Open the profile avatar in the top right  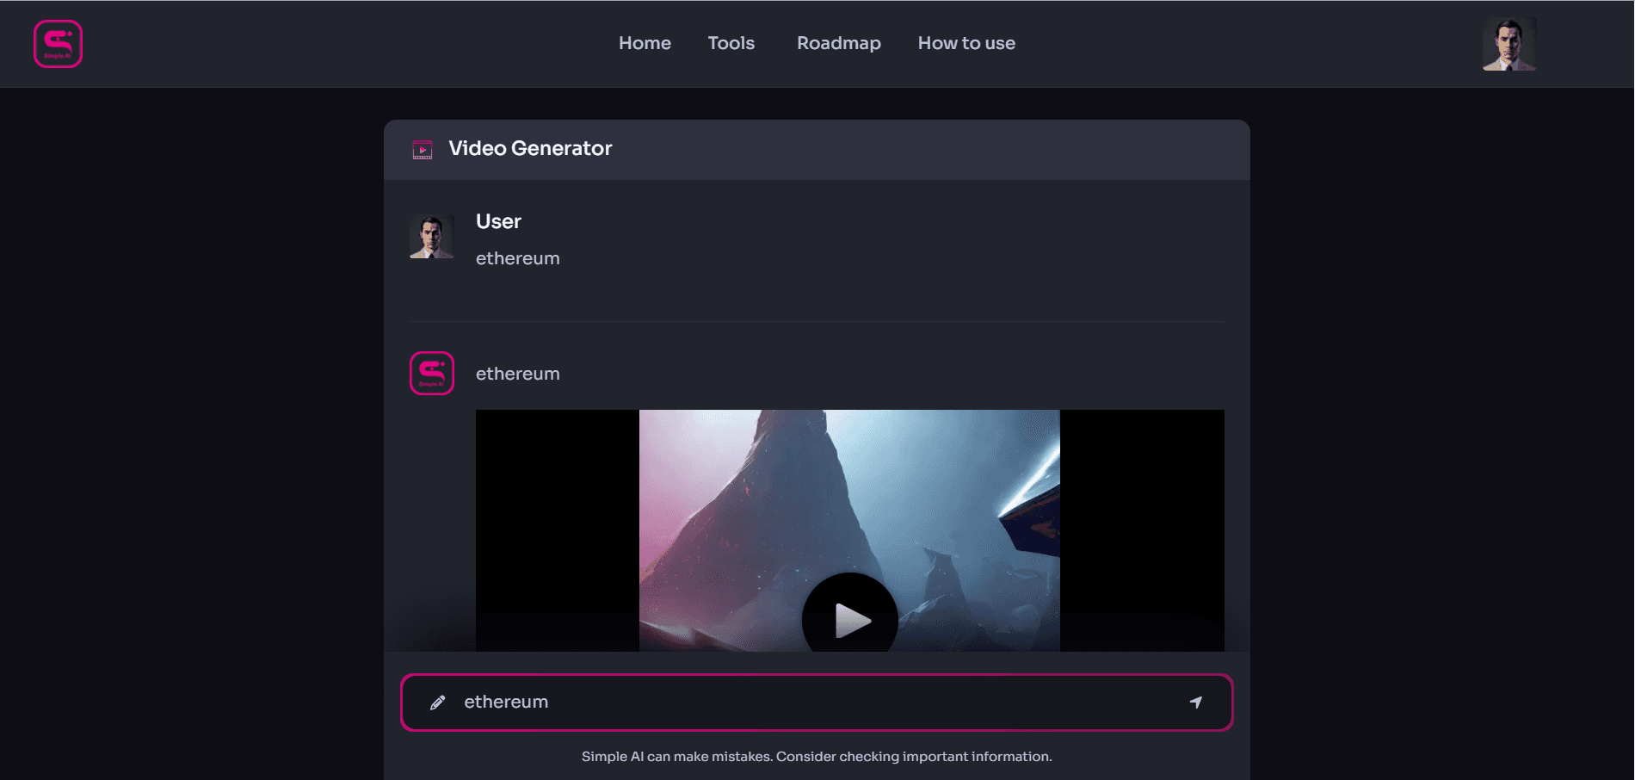[1509, 42]
